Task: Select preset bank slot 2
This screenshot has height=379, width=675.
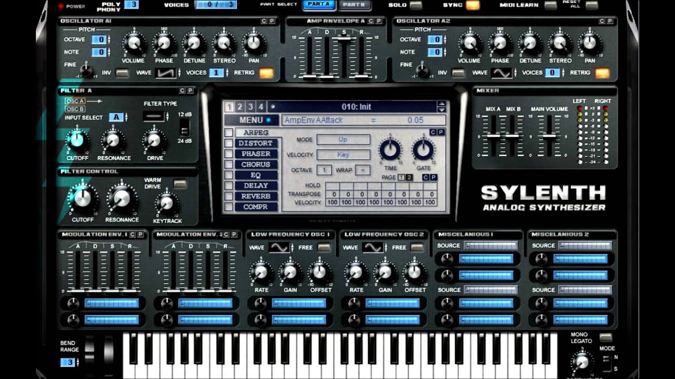Action: 240,107
